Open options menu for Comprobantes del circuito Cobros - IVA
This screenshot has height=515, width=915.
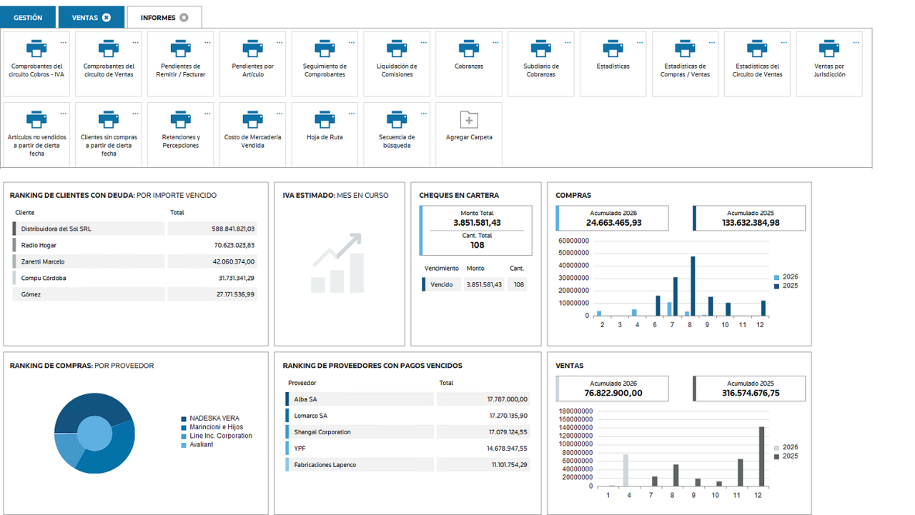(64, 43)
